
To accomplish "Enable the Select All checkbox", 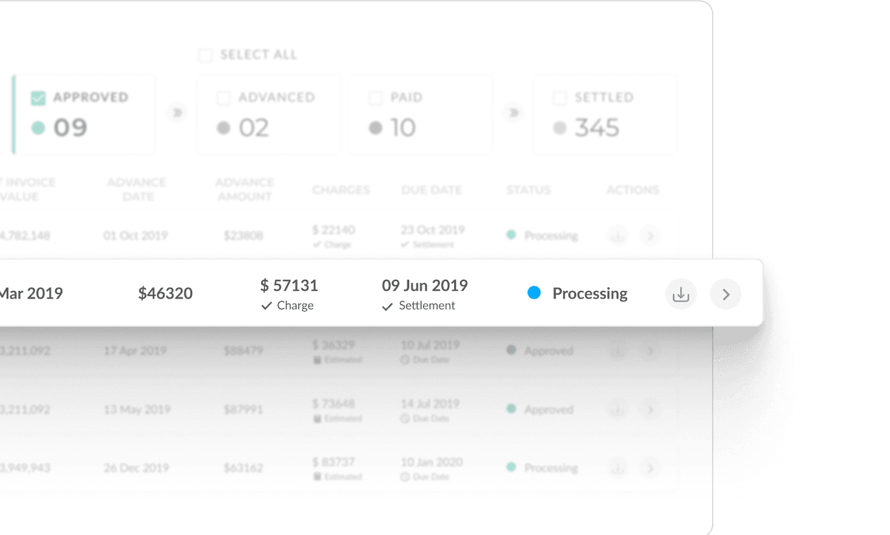I will click(x=205, y=55).
